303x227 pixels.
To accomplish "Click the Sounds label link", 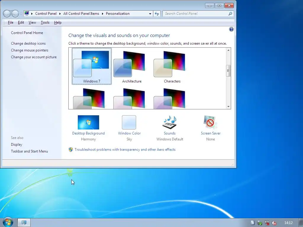I will 170,133.
